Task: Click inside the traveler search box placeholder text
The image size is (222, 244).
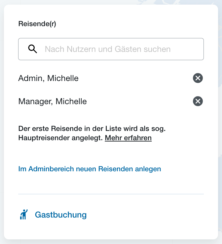Action: 108,49
